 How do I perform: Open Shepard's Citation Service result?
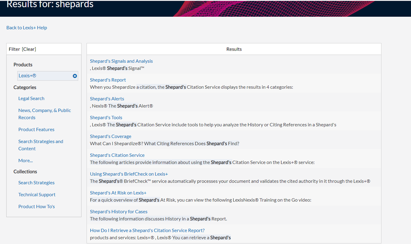point(117,155)
